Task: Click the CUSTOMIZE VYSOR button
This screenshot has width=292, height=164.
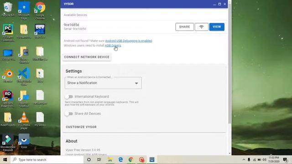Action: 81,127
